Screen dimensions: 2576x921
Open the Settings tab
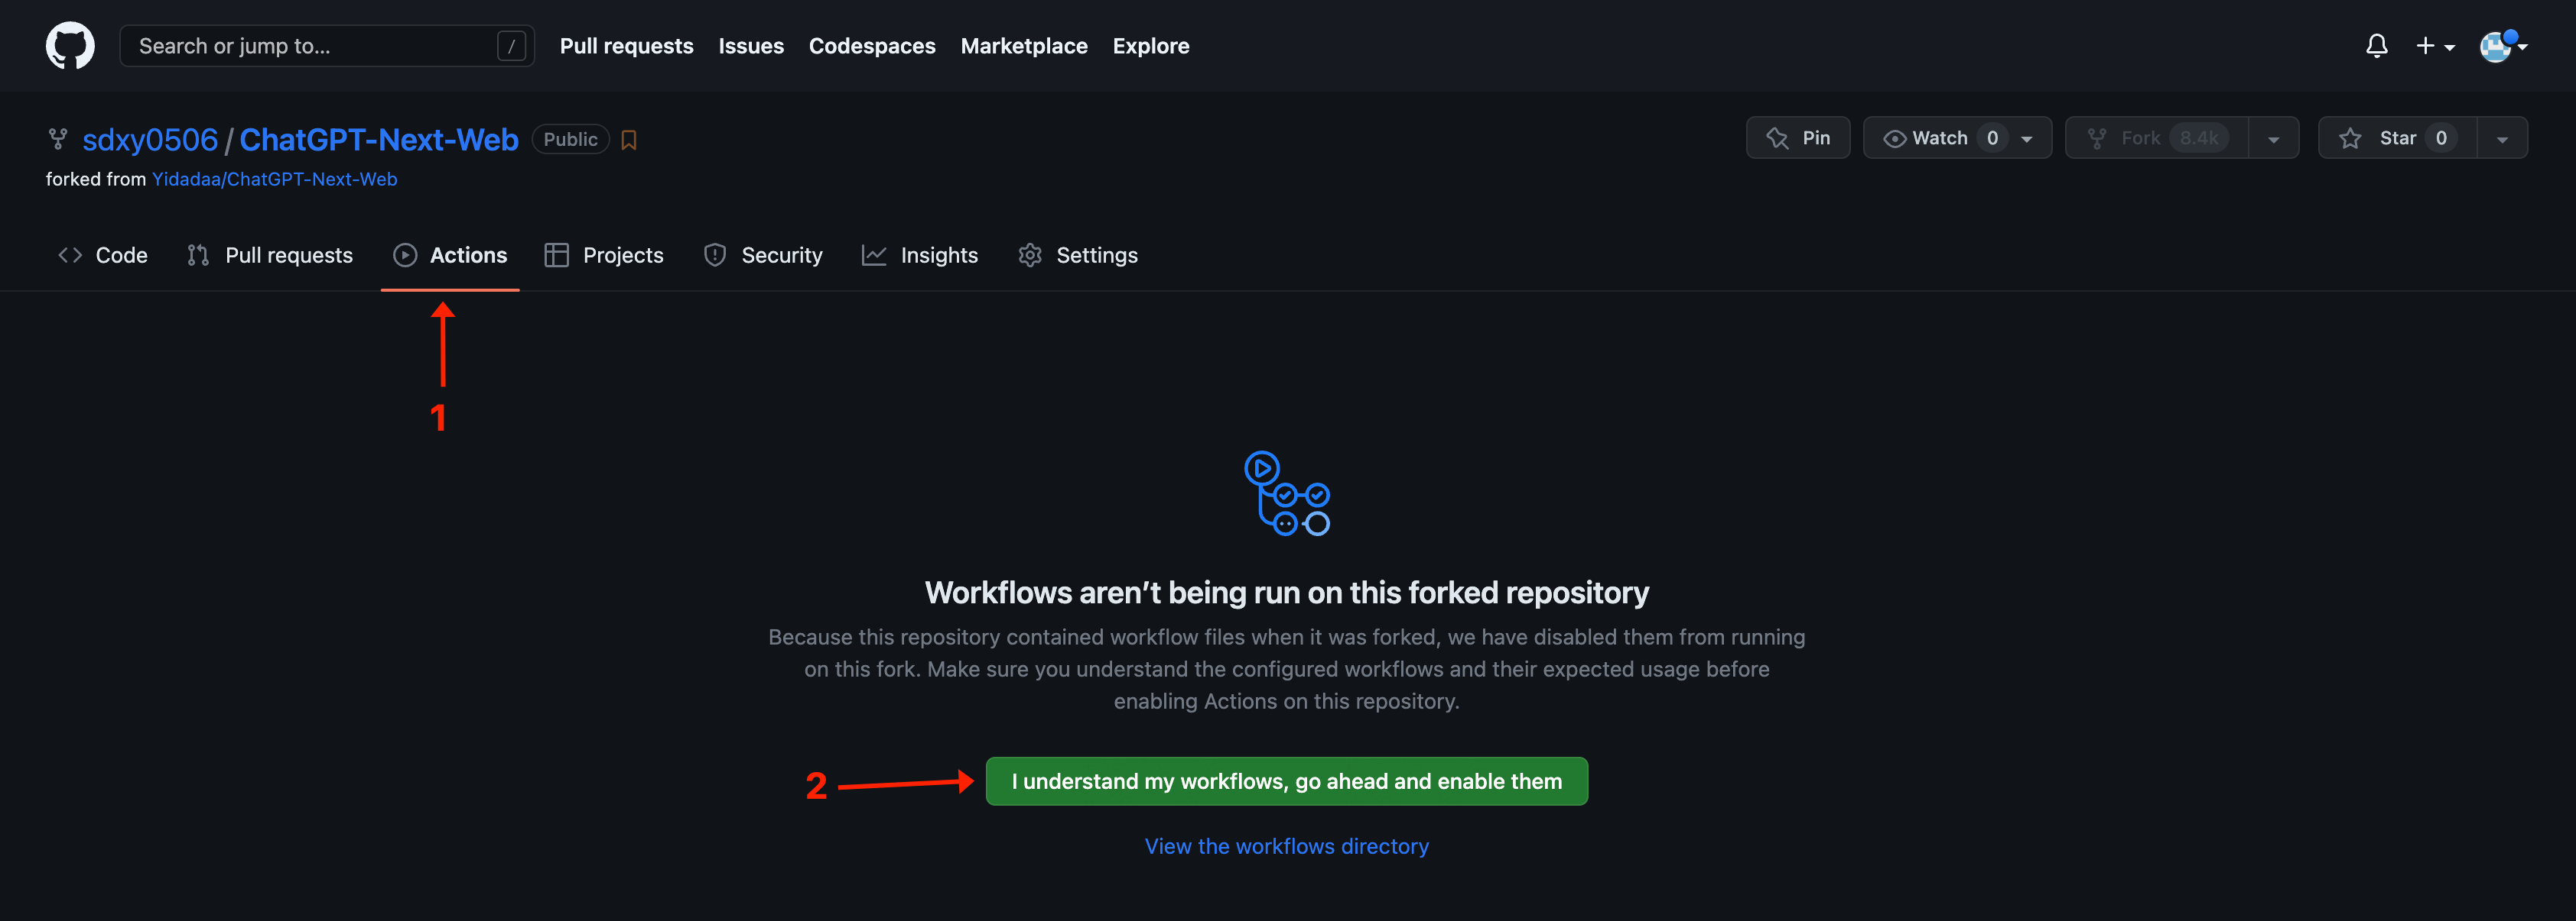(1078, 256)
